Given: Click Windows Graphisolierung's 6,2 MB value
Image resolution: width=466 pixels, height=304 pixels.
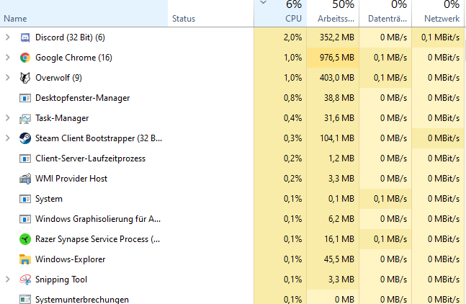Looking at the screenshot, I should [x=341, y=219].
